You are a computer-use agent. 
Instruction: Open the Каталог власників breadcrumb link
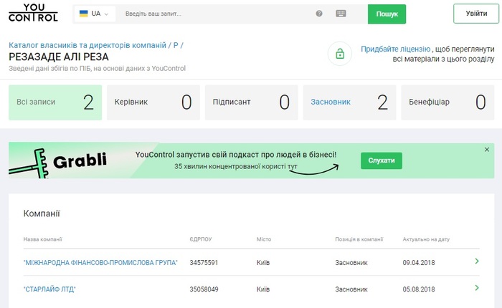87,44
